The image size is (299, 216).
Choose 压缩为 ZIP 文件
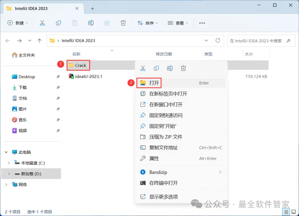(181, 137)
